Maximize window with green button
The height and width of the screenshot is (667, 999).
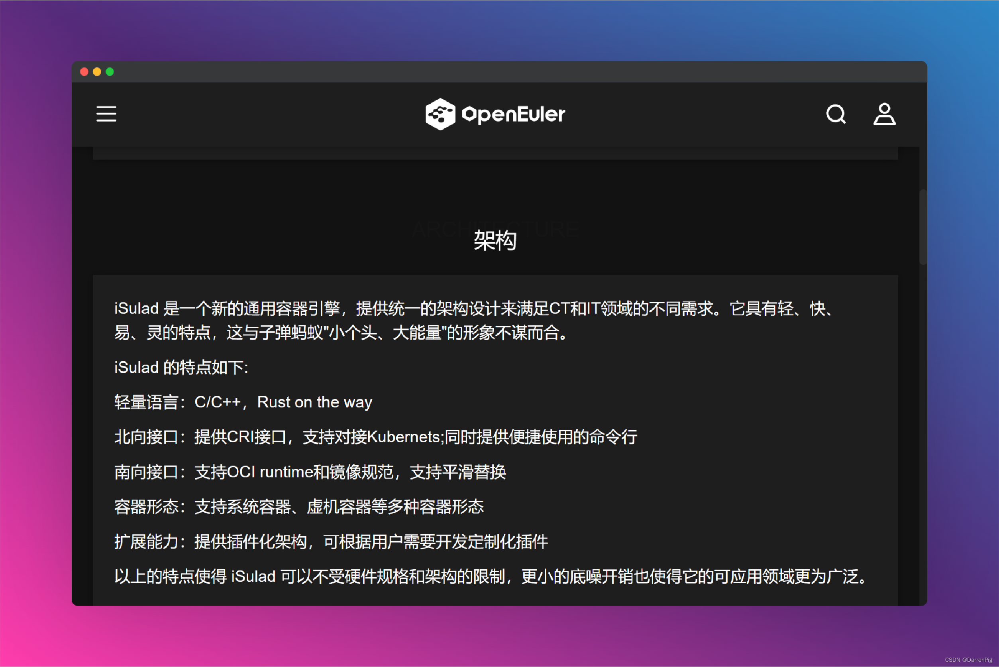(x=110, y=71)
